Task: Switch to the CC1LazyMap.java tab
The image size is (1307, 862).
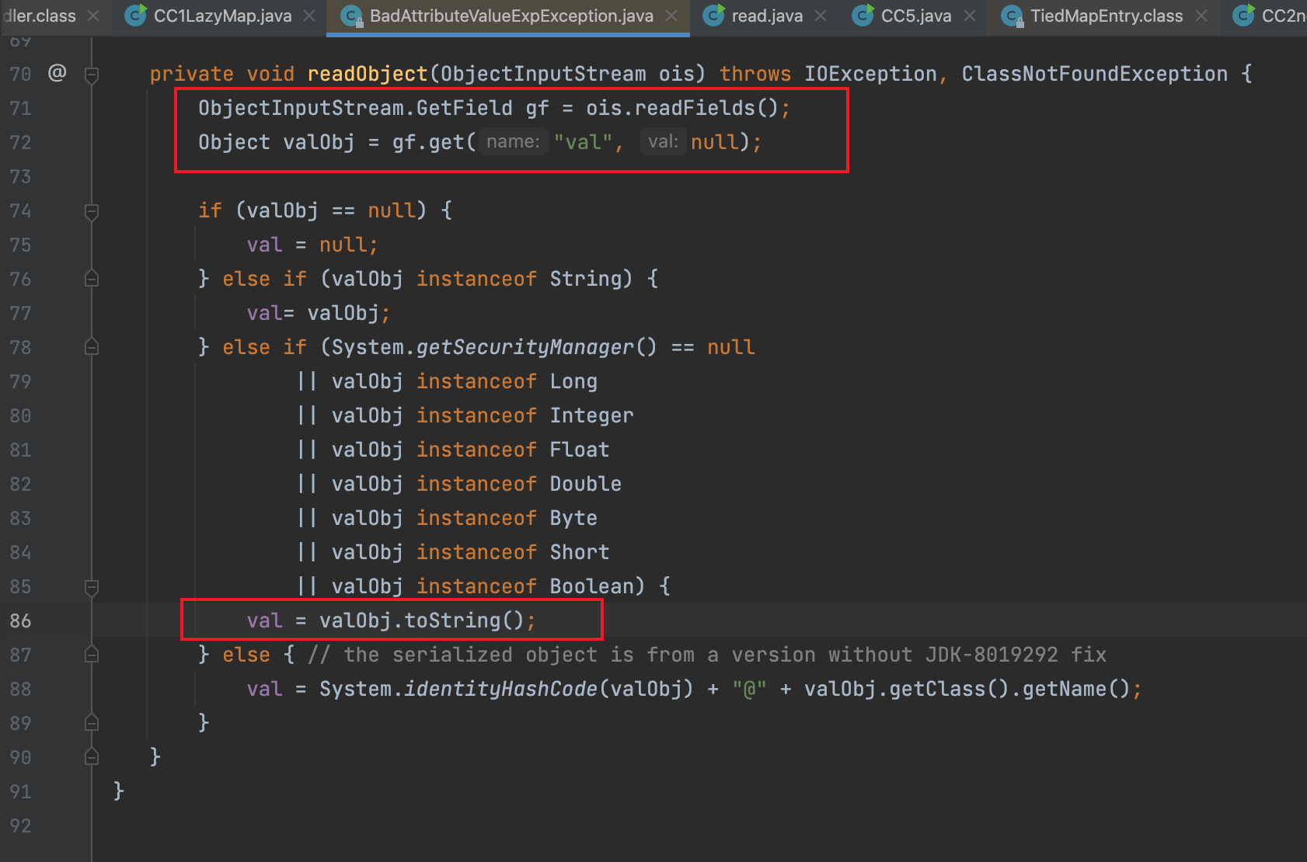Action: 222,16
